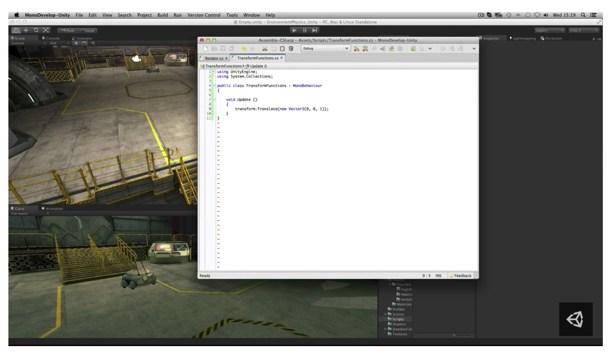Open the Search menu
This screenshot has height=357, width=612.
pos(124,15)
